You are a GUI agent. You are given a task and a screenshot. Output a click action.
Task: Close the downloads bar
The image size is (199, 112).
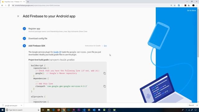(x=197, y=105)
